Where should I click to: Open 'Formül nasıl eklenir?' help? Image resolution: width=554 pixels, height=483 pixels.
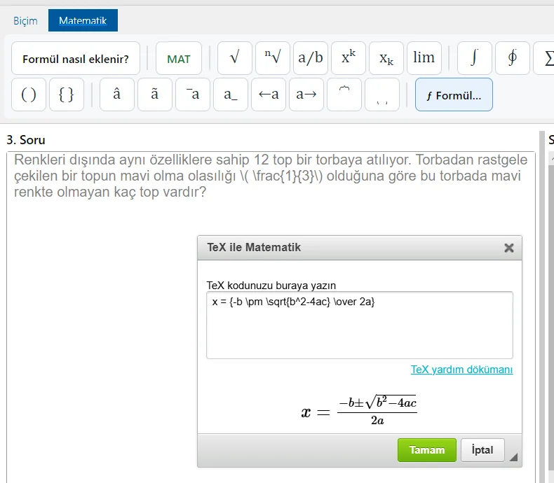(x=76, y=58)
